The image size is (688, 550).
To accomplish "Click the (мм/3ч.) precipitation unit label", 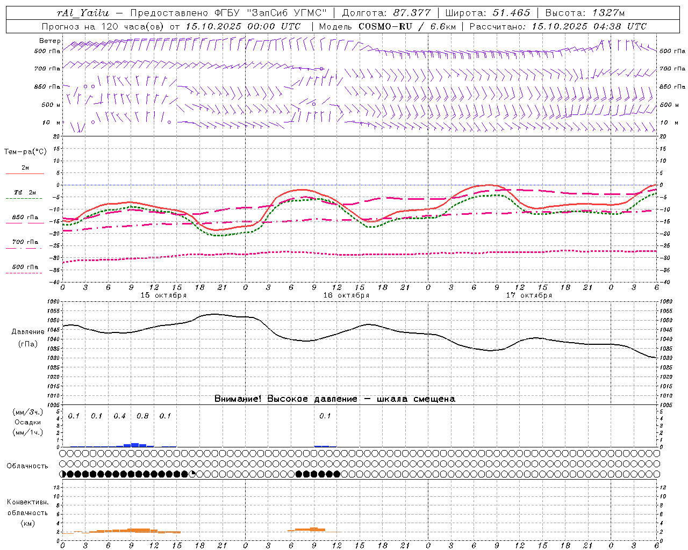I will [28, 412].
